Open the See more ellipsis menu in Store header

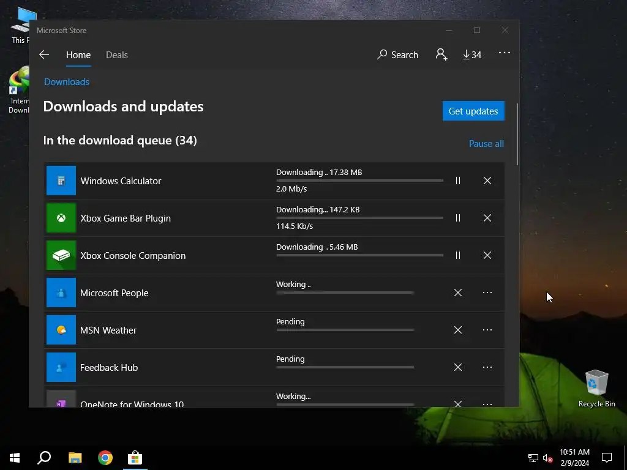click(x=505, y=53)
